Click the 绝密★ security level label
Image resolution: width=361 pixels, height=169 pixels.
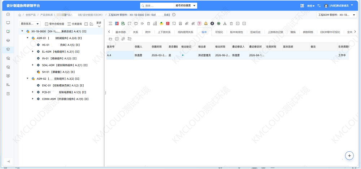click(x=311, y=6)
